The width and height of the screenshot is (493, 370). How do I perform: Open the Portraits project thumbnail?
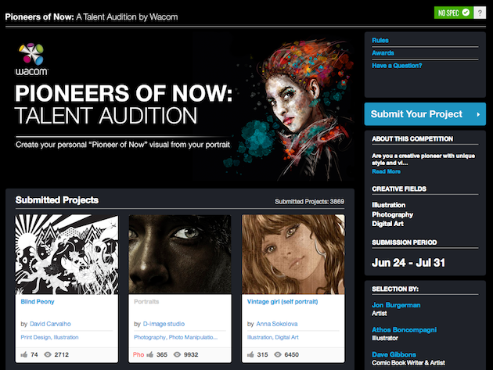pos(180,254)
